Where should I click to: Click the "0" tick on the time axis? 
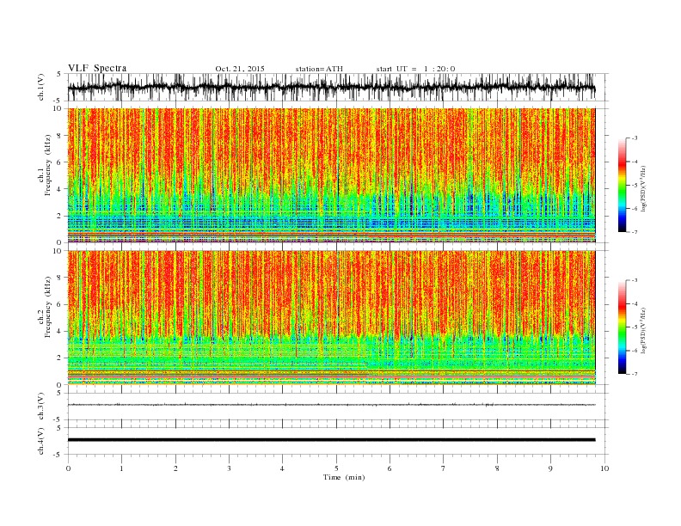click(68, 468)
